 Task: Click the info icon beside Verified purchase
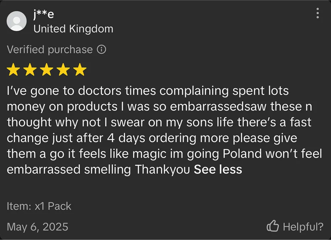(101, 50)
